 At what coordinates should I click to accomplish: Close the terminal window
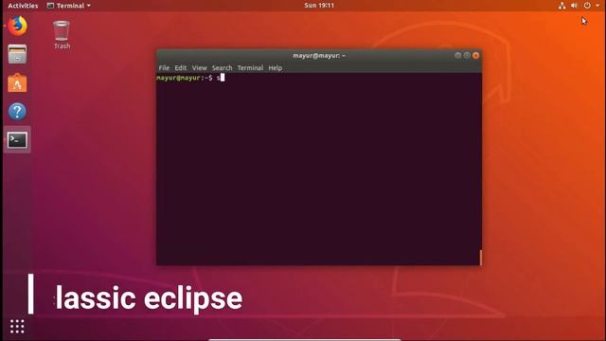[475, 56]
